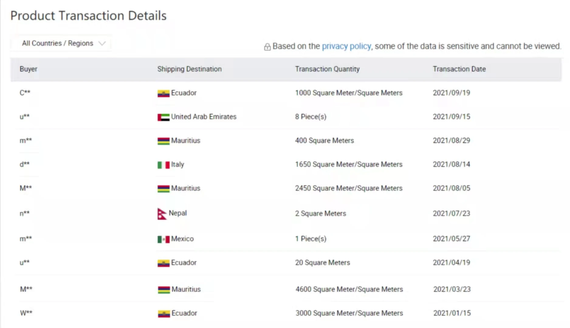Click the Buyer column header
Screen dimensions: 570x328
click(x=29, y=69)
